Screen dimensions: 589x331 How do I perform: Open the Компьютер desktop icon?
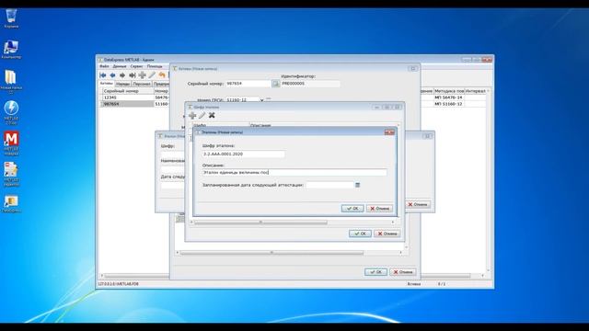pyautogui.click(x=11, y=50)
